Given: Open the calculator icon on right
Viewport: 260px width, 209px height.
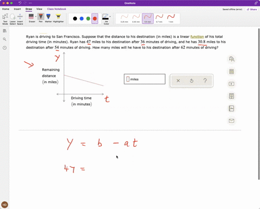Looking at the screenshot, I should coord(231,71).
